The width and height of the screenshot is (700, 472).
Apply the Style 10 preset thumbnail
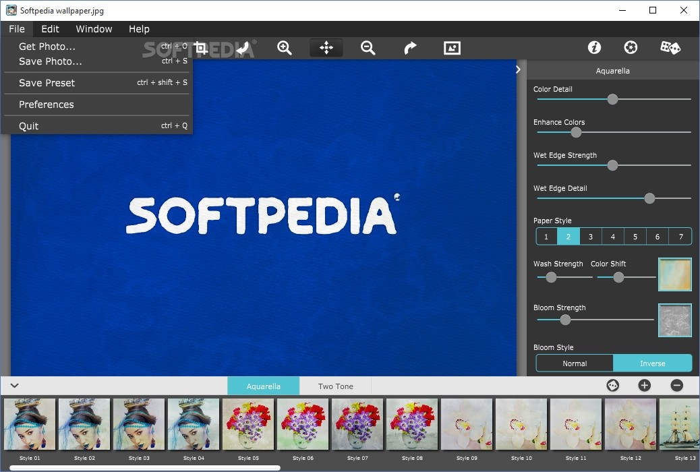point(521,424)
